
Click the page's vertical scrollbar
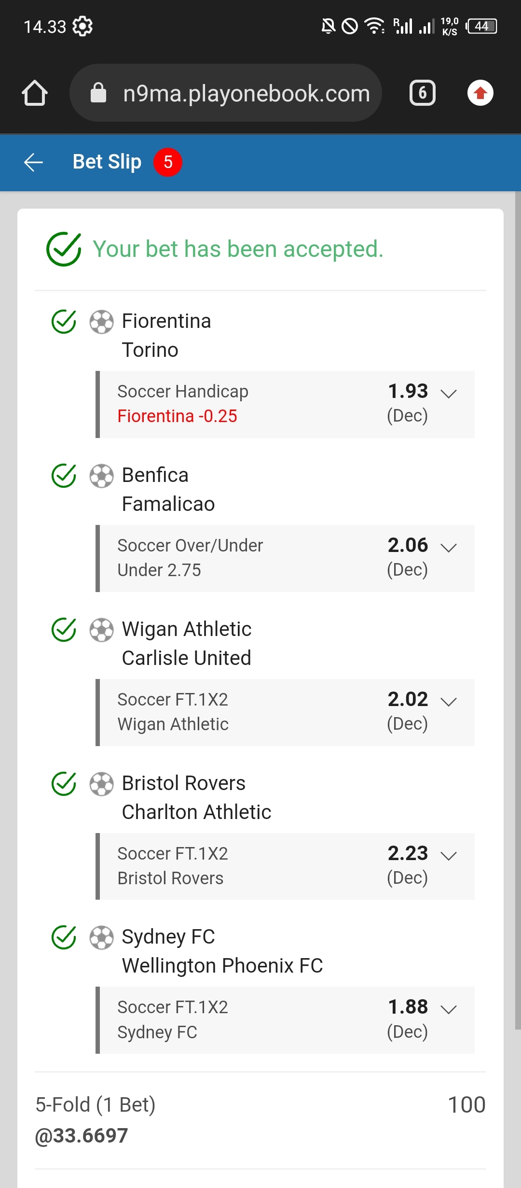click(x=518, y=580)
